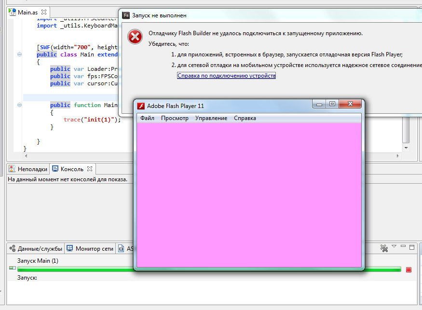Click the console message about no consoles

click(x=68, y=179)
